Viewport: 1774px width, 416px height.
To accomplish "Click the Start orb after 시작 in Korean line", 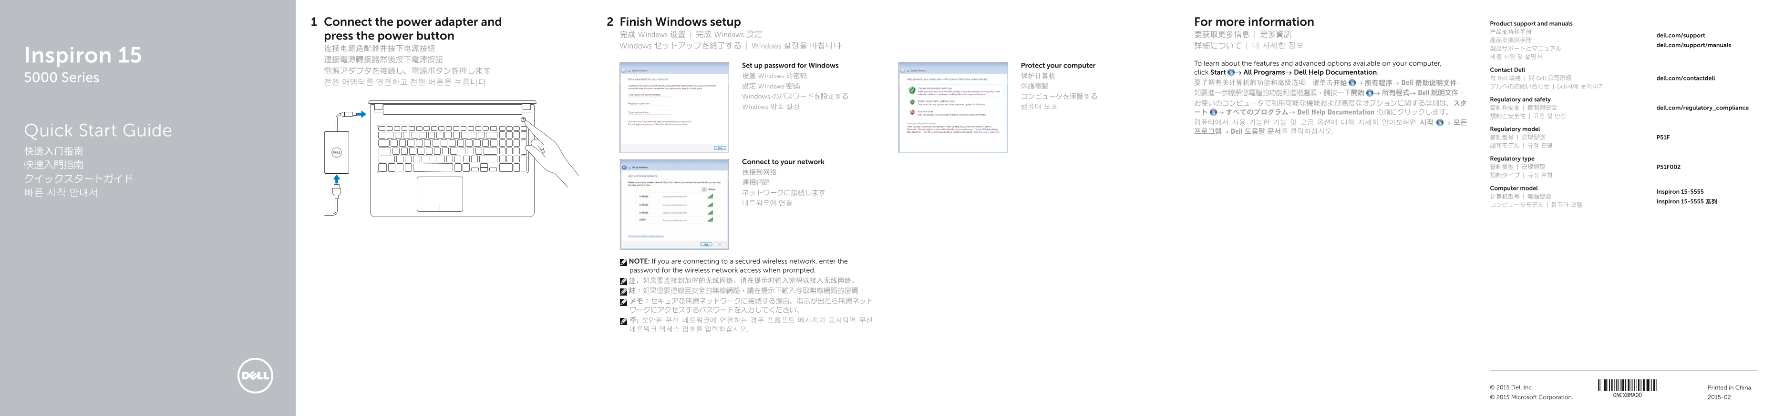I will (x=1440, y=122).
